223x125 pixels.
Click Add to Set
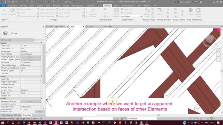click(126, 9)
